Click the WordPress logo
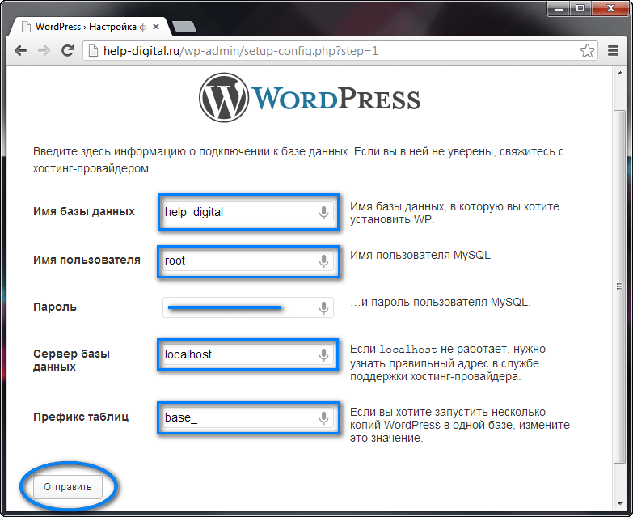Screen dimensions: 633x517 (310, 97)
